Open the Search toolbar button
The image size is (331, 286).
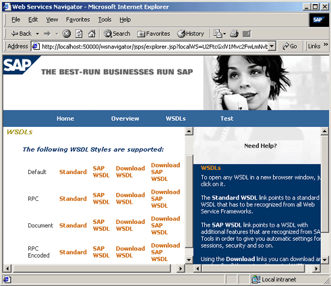[x=117, y=34]
